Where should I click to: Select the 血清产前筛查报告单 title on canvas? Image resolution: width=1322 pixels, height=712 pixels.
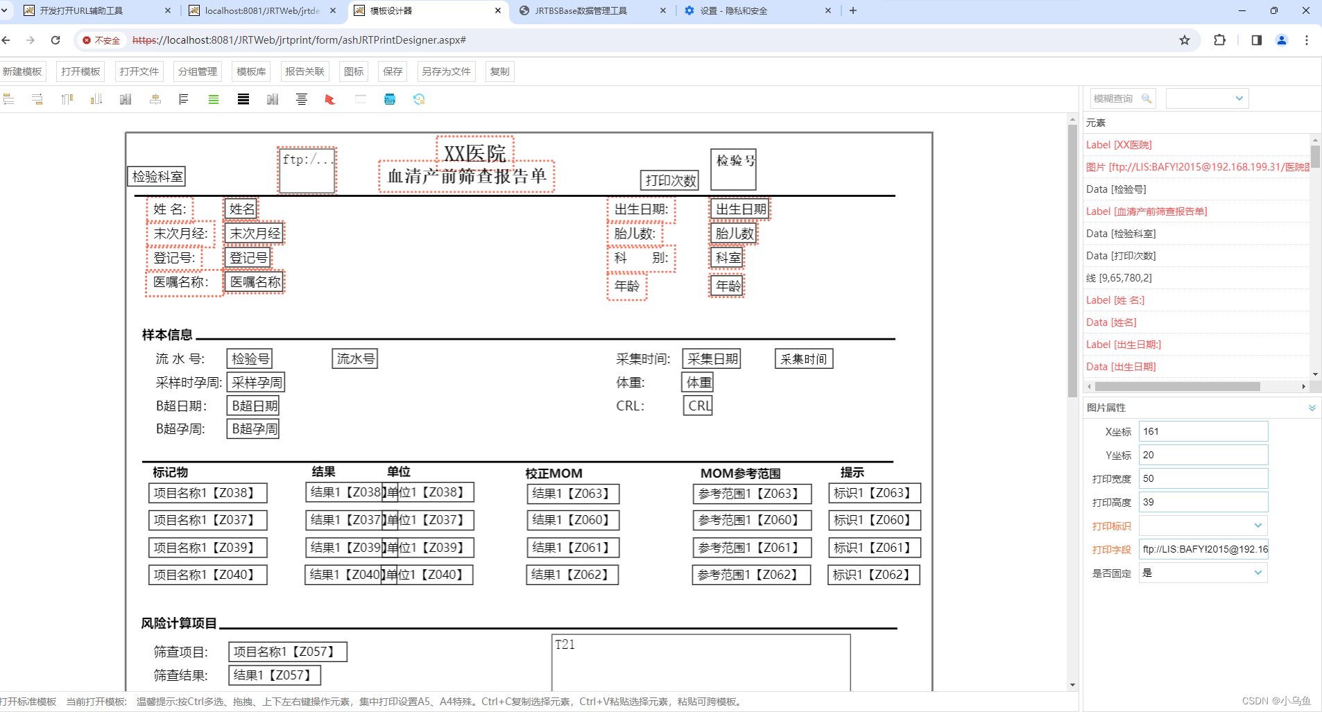click(467, 176)
